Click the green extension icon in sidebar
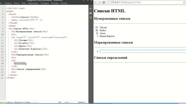This screenshot has height=104, width=186. point(91,18)
